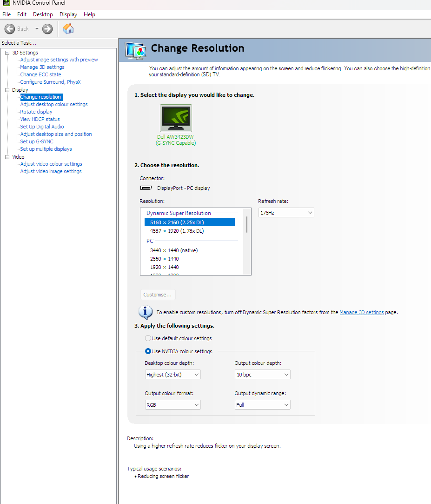Select the Dell AW3423DW monitor icon
The height and width of the screenshot is (504, 431).
(176, 118)
